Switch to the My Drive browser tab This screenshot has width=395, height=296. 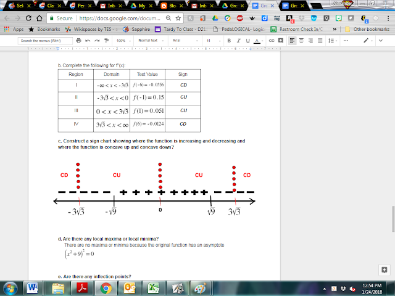point(141,6)
